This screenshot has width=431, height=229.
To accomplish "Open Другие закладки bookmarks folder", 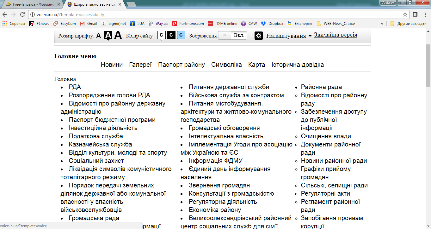I will point(408,24).
